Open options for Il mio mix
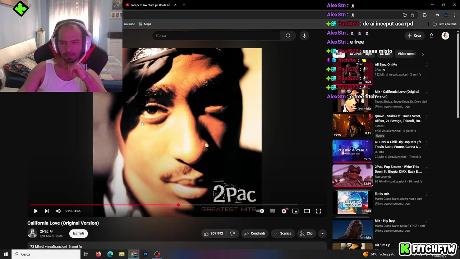Image resolution: width=460 pixels, height=259 pixels. [x=427, y=194]
